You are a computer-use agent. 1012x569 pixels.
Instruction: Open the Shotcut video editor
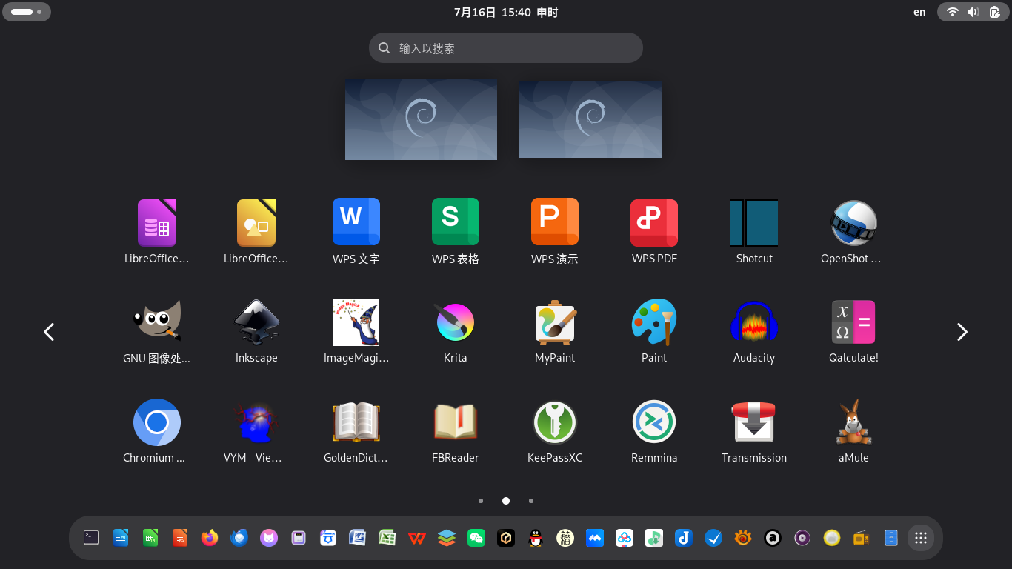click(x=754, y=222)
